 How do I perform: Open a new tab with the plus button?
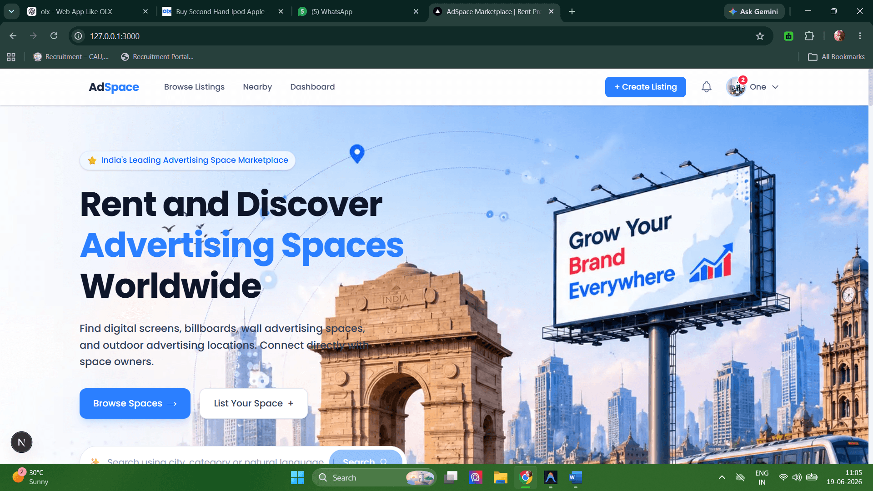(x=572, y=11)
